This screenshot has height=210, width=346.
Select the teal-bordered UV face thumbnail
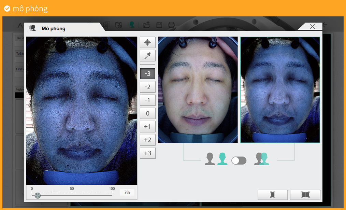(280, 90)
